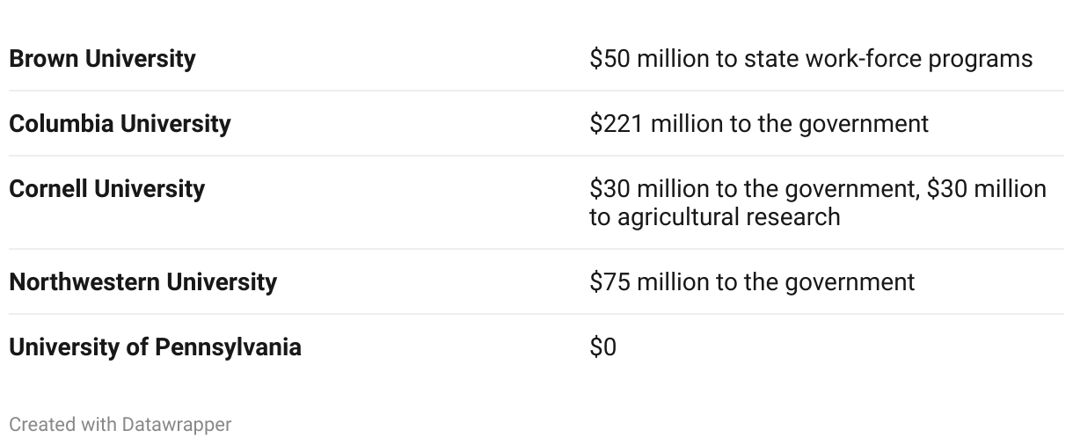Click the $50 amount in Brown's row
The height and width of the screenshot is (445, 1073).
point(609,59)
